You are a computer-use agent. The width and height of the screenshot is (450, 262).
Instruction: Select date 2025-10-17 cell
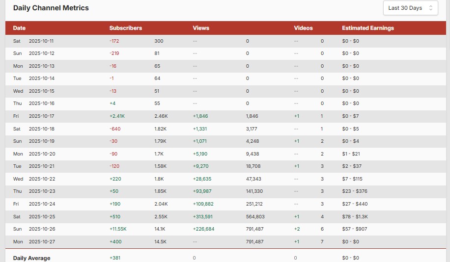point(42,116)
